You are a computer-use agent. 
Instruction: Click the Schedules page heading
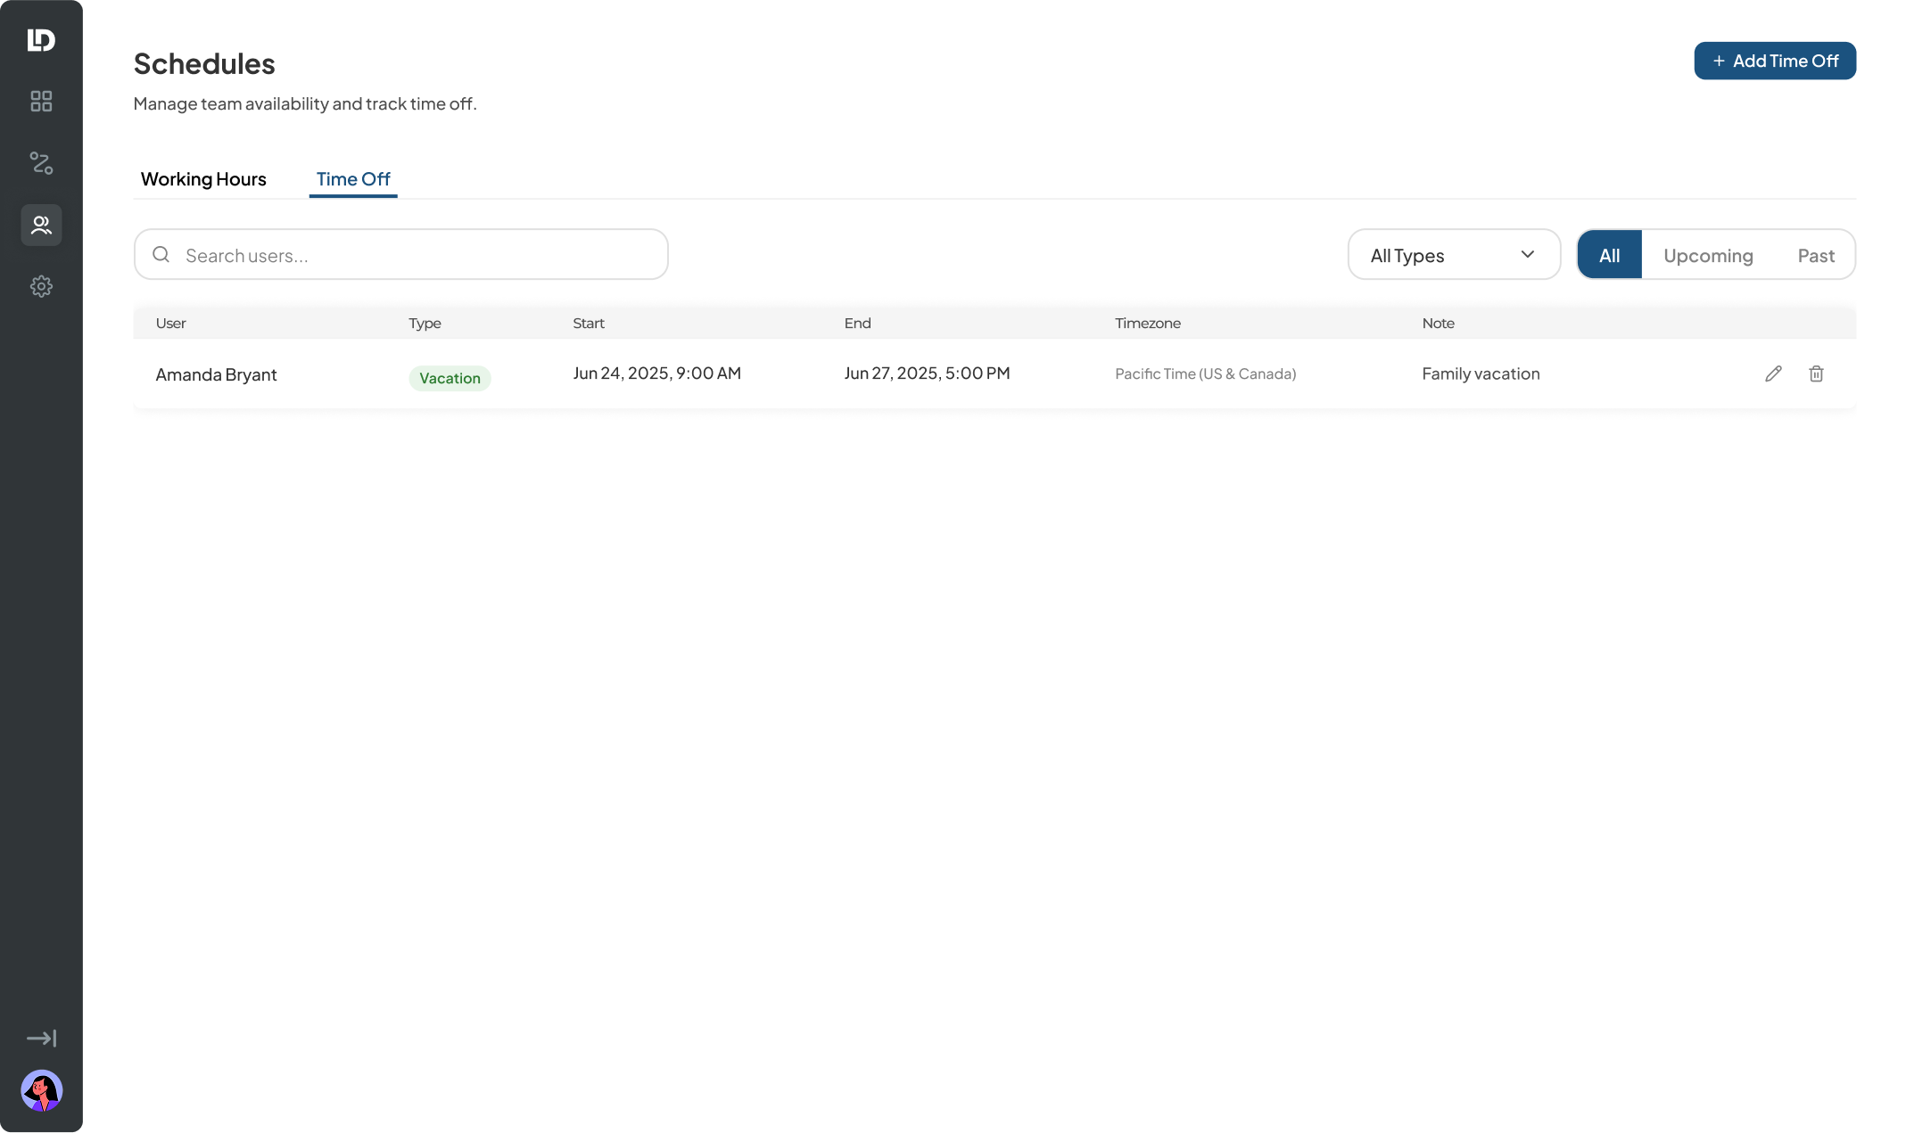pyautogui.click(x=204, y=63)
